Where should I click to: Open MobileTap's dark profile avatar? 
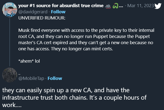[x=10, y=75]
